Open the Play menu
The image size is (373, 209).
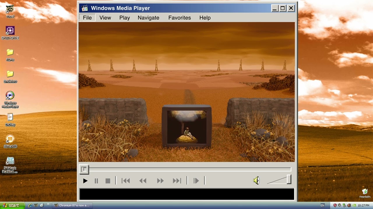[124, 18]
